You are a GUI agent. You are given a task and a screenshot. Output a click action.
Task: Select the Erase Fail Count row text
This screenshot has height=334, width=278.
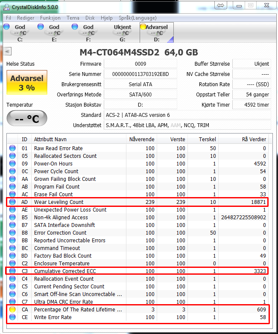click(x=53, y=194)
